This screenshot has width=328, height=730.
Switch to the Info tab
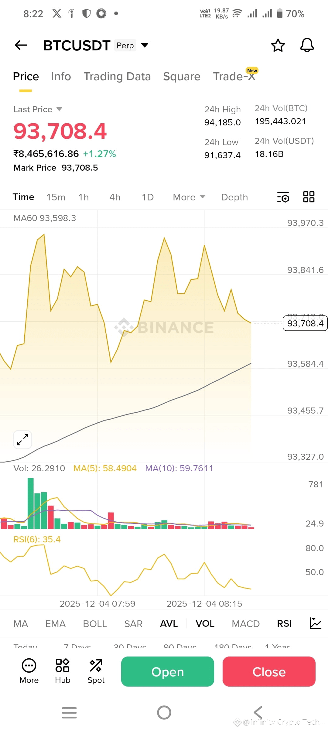[61, 77]
